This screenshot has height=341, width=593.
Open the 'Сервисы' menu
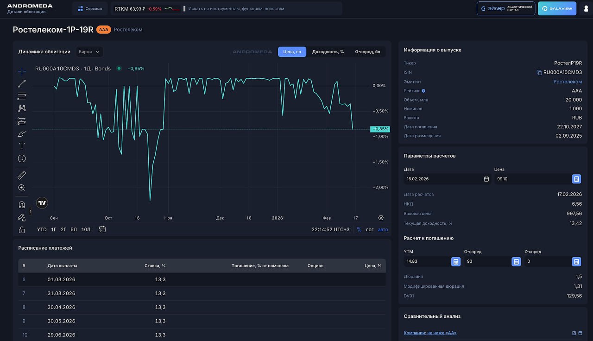(x=90, y=8)
